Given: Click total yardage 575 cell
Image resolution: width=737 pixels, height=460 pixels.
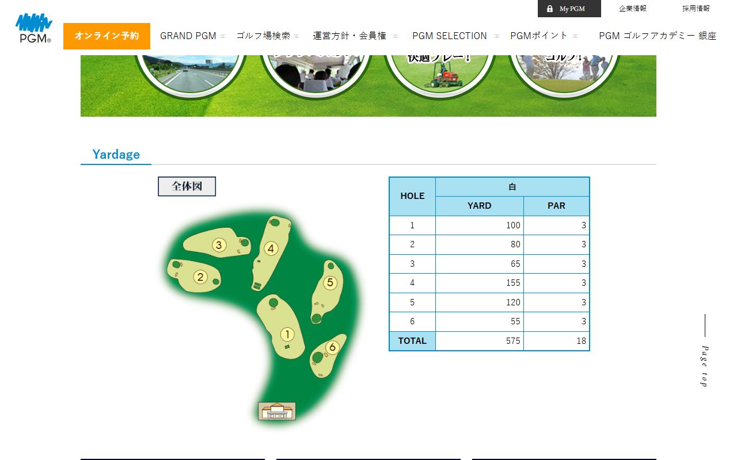Looking at the screenshot, I should point(480,341).
